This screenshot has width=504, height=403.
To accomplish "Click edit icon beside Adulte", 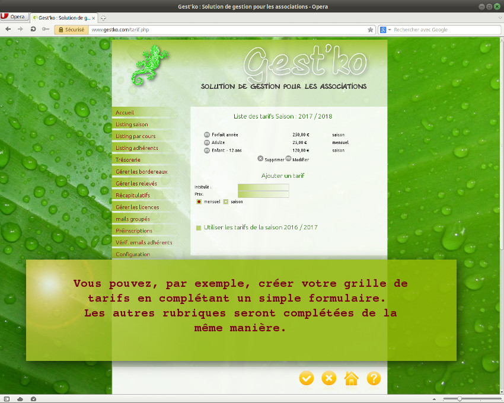I will pos(207,142).
